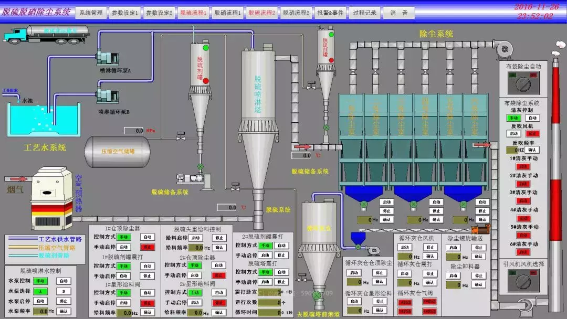Click the green discharge valve under the desulfurizer tank
The image size is (567, 319).
coord(201,166)
